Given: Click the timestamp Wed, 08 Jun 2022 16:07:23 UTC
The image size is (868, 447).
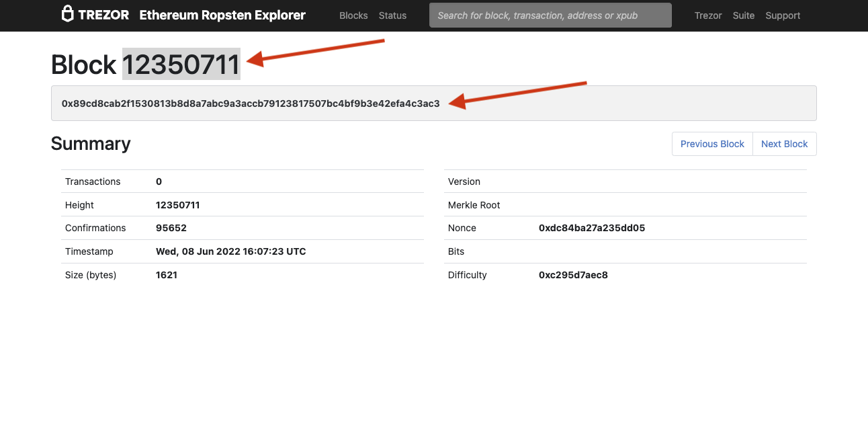Looking at the screenshot, I should coord(230,251).
